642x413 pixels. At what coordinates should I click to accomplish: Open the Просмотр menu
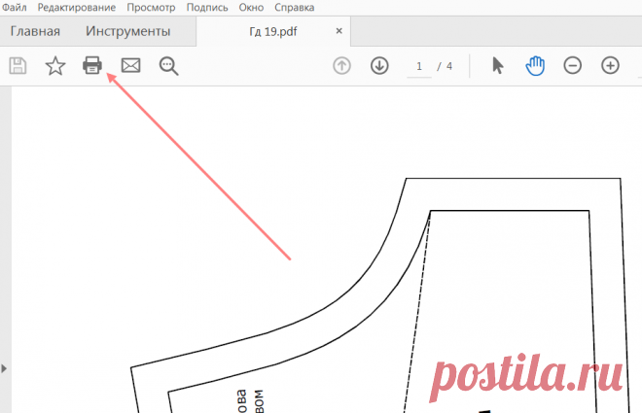pyautogui.click(x=151, y=7)
